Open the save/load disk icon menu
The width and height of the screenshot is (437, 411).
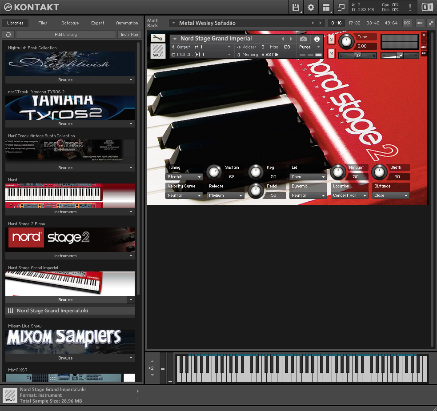296,7
